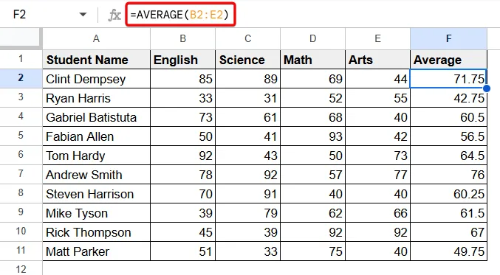Click the AVERAGE formula in formula bar
Screen dimensions: 500x275
pyautogui.click(x=179, y=15)
